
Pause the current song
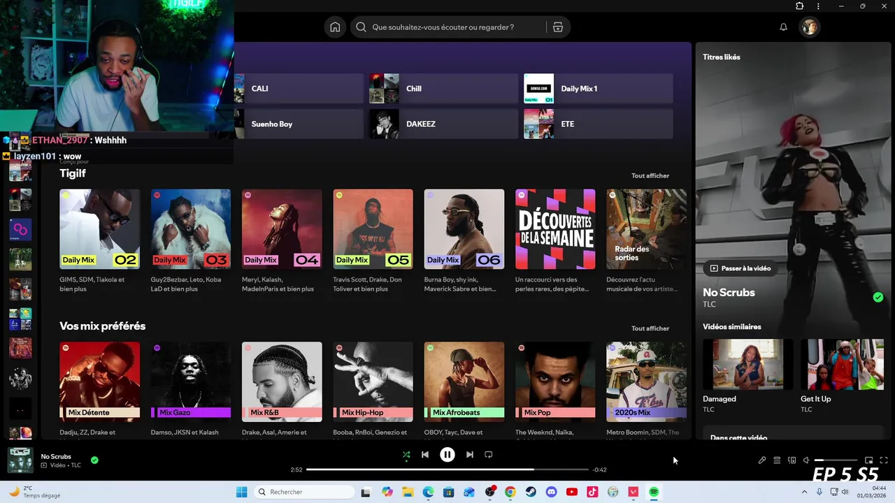click(x=447, y=455)
